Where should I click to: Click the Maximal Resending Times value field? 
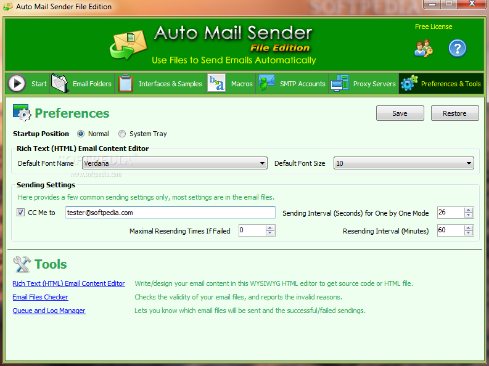252,230
